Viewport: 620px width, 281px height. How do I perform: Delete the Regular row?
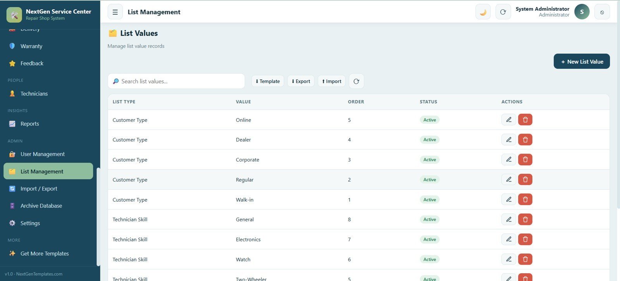(x=525, y=180)
